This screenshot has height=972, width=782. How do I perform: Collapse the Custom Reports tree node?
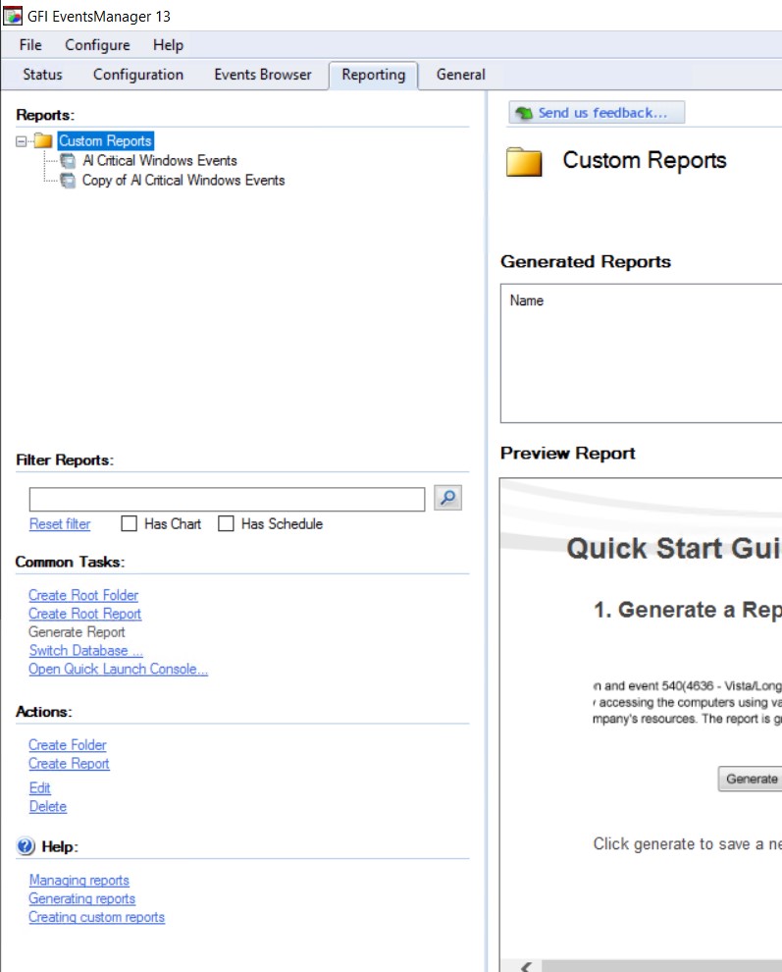click(x=21, y=141)
